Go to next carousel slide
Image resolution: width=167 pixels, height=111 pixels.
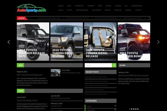(158, 42)
